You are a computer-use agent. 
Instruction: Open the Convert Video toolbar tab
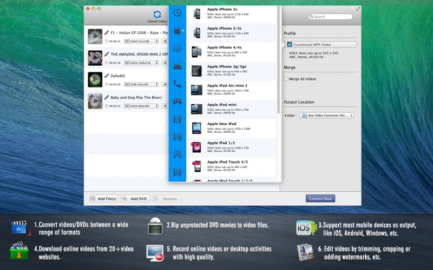point(157,17)
